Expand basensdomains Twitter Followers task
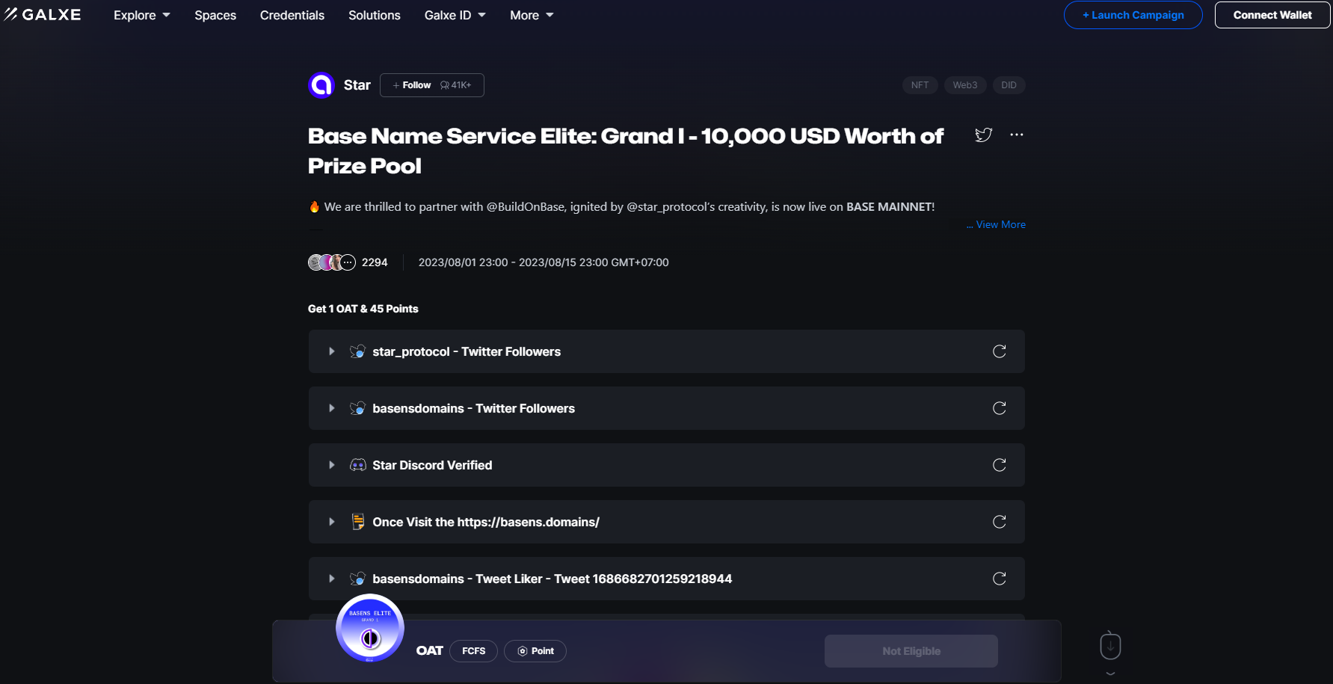Screen dimensions: 1333x684 coord(332,408)
